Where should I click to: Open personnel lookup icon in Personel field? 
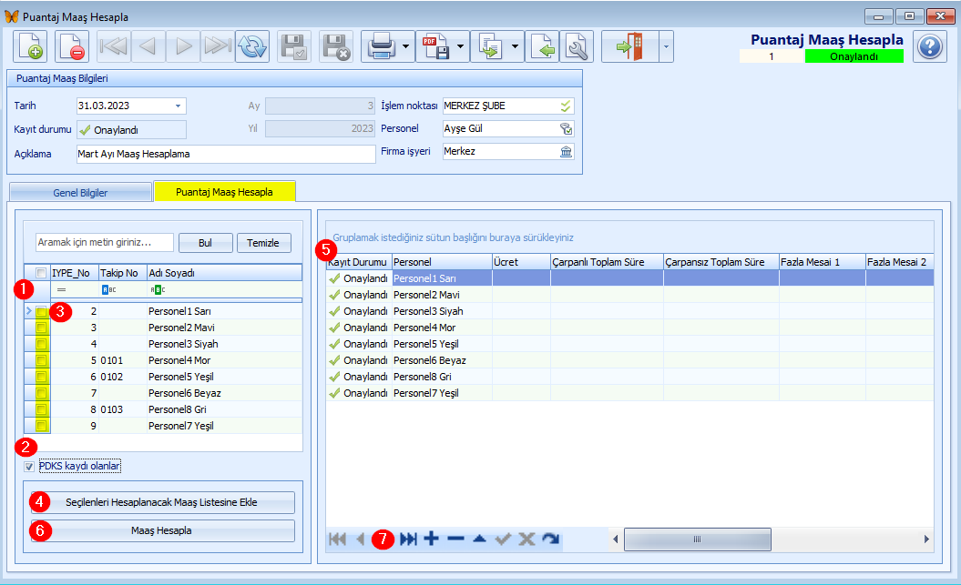[566, 128]
